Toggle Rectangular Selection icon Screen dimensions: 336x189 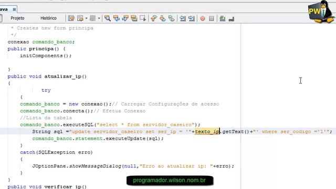click(x=143, y=18)
